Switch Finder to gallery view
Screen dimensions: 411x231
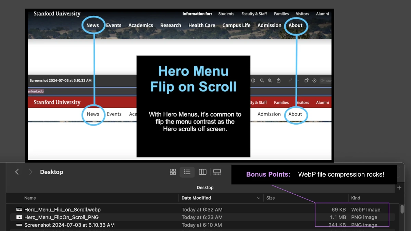point(217,172)
